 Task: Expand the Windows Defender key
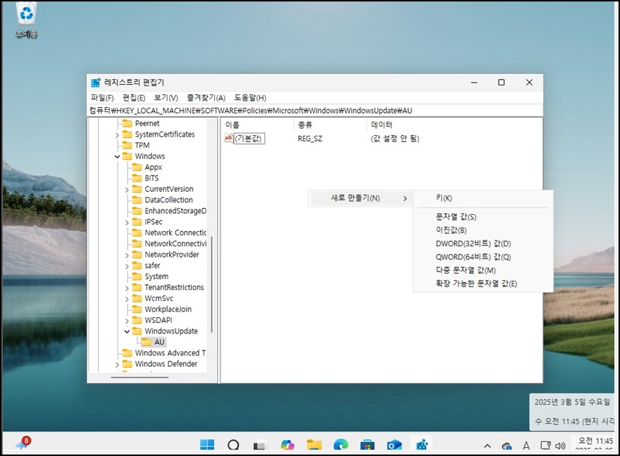[x=117, y=365]
